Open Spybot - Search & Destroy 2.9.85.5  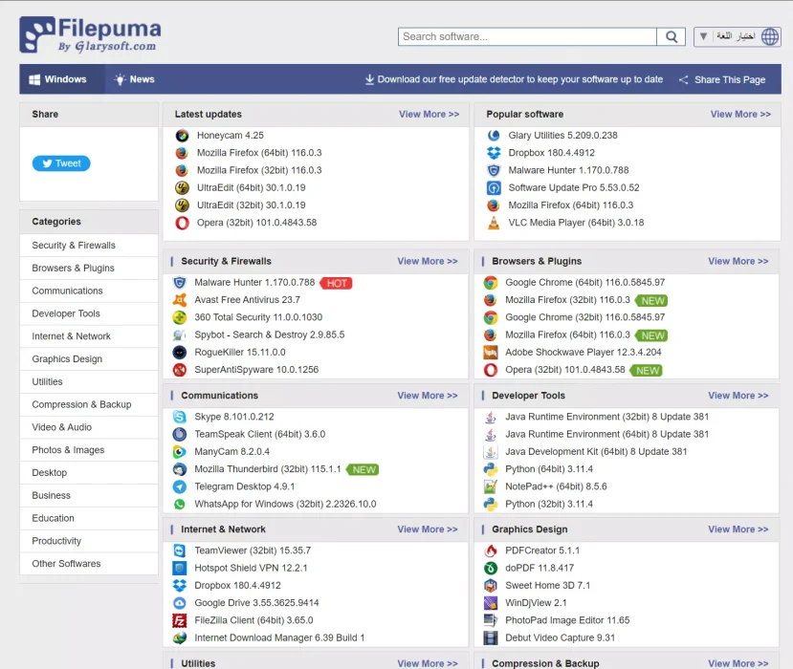pyautogui.click(x=270, y=335)
